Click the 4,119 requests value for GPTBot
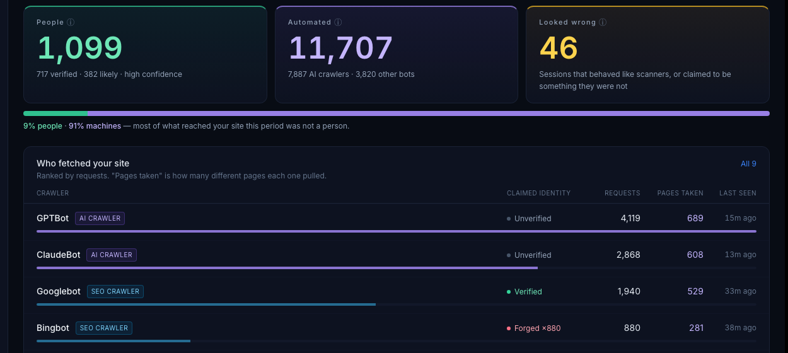Viewport: 788px width, 353px height. (630, 218)
